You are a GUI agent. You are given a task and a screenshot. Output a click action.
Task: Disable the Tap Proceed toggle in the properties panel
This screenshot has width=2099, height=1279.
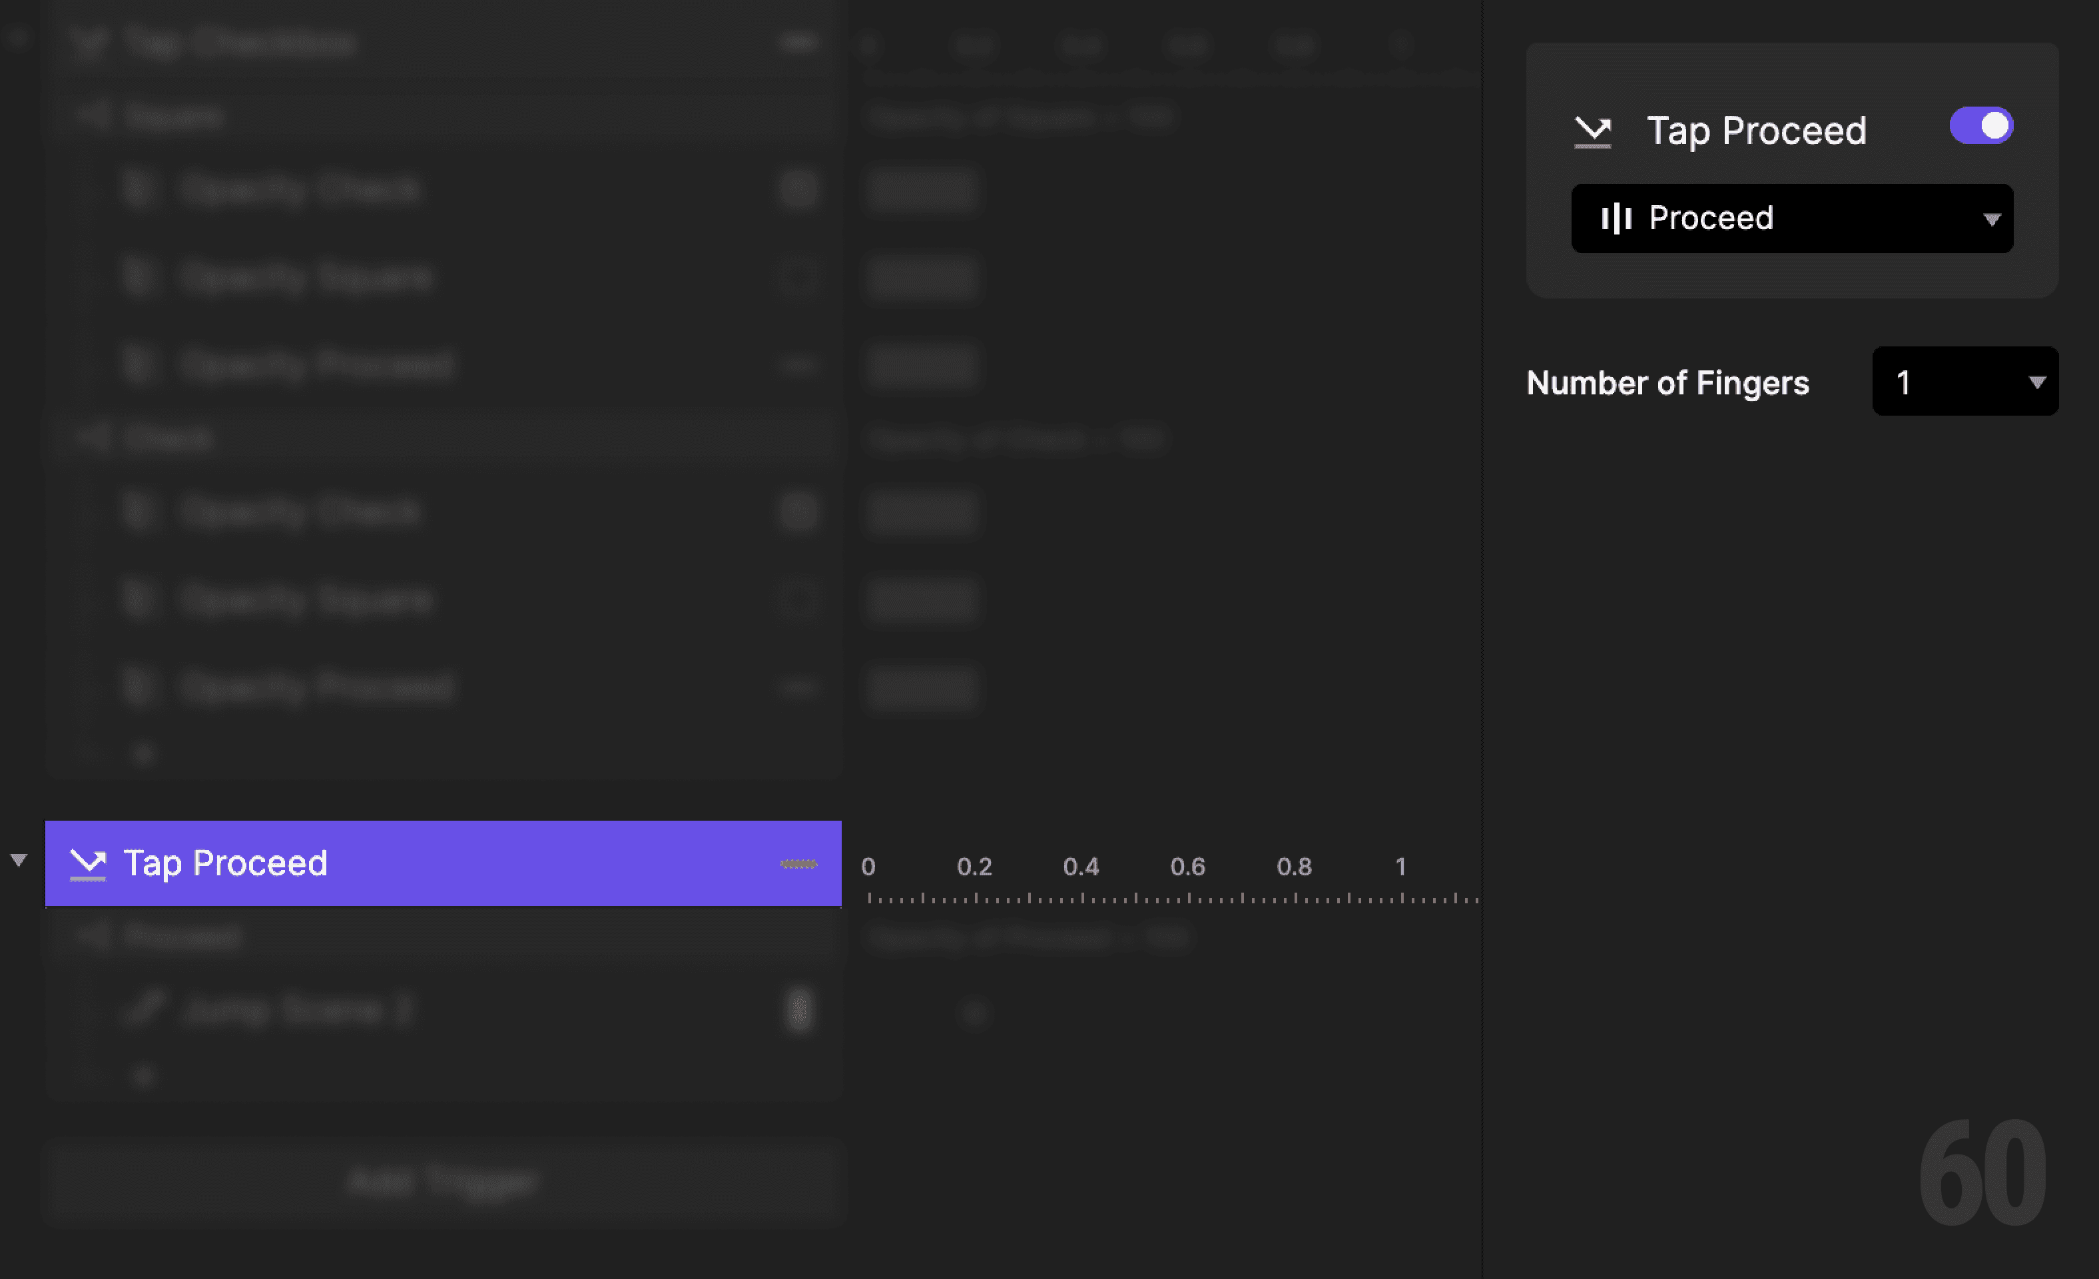pyautogui.click(x=1980, y=125)
